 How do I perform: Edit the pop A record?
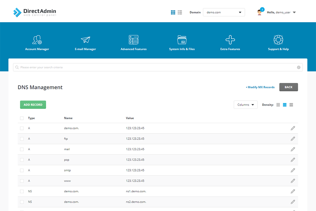point(293,160)
